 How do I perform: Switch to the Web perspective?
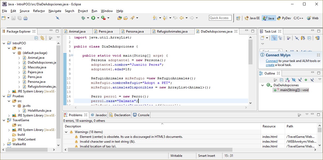click(x=313, y=18)
